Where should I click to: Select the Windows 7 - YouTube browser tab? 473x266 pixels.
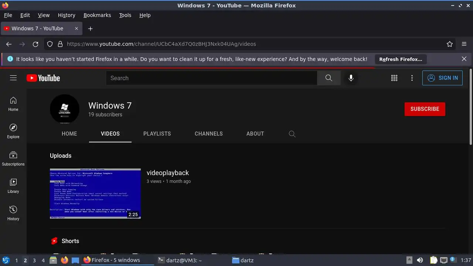click(x=41, y=28)
